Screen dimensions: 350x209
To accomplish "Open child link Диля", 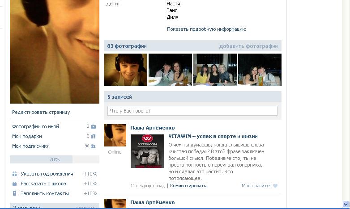I will click(x=172, y=17).
